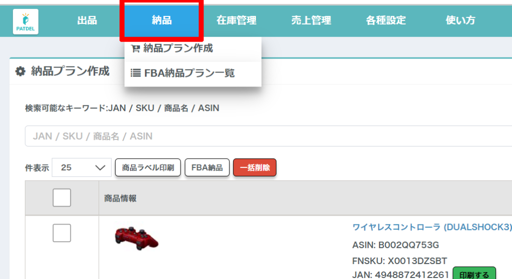512x279 pixels.
Task: Select 納品プラン作成 from the dropdown menu
Action: [177, 48]
